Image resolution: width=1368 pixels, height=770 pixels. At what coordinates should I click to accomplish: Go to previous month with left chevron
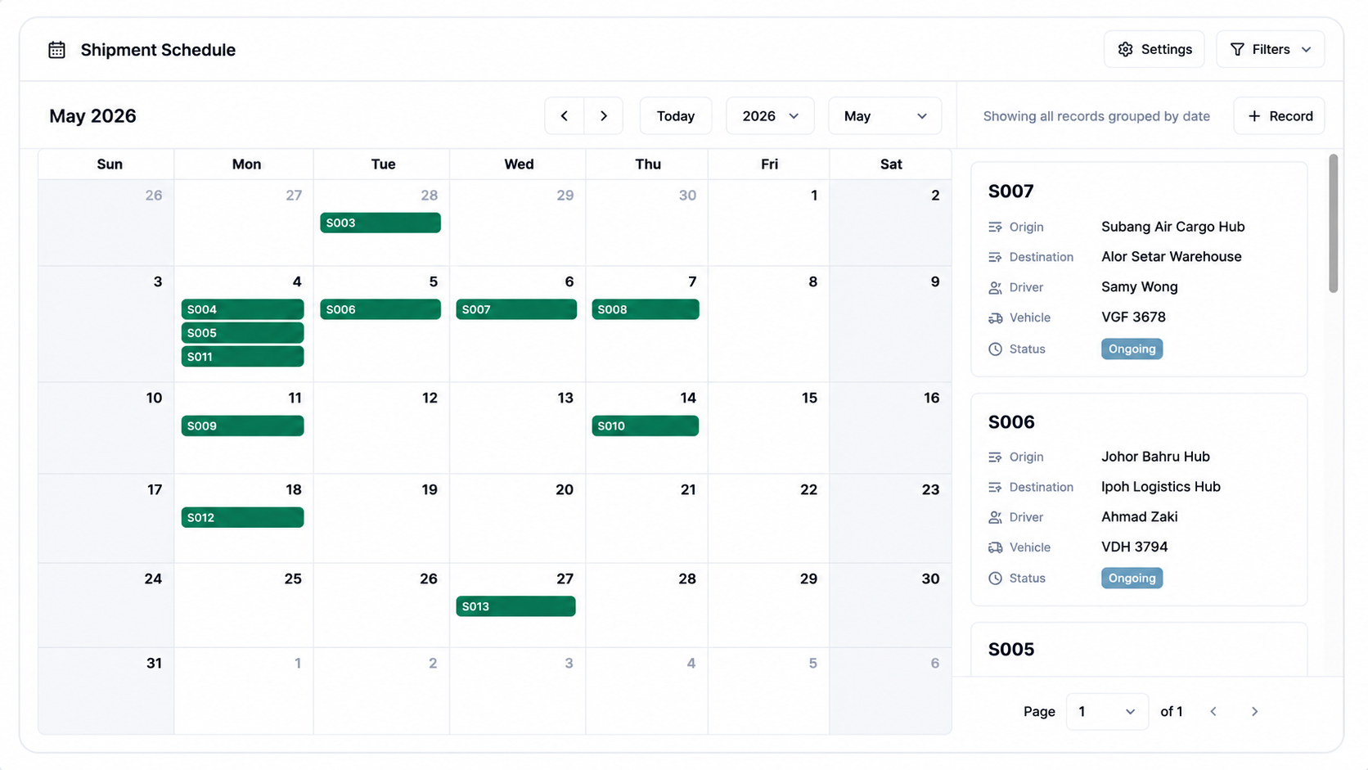coord(565,116)
